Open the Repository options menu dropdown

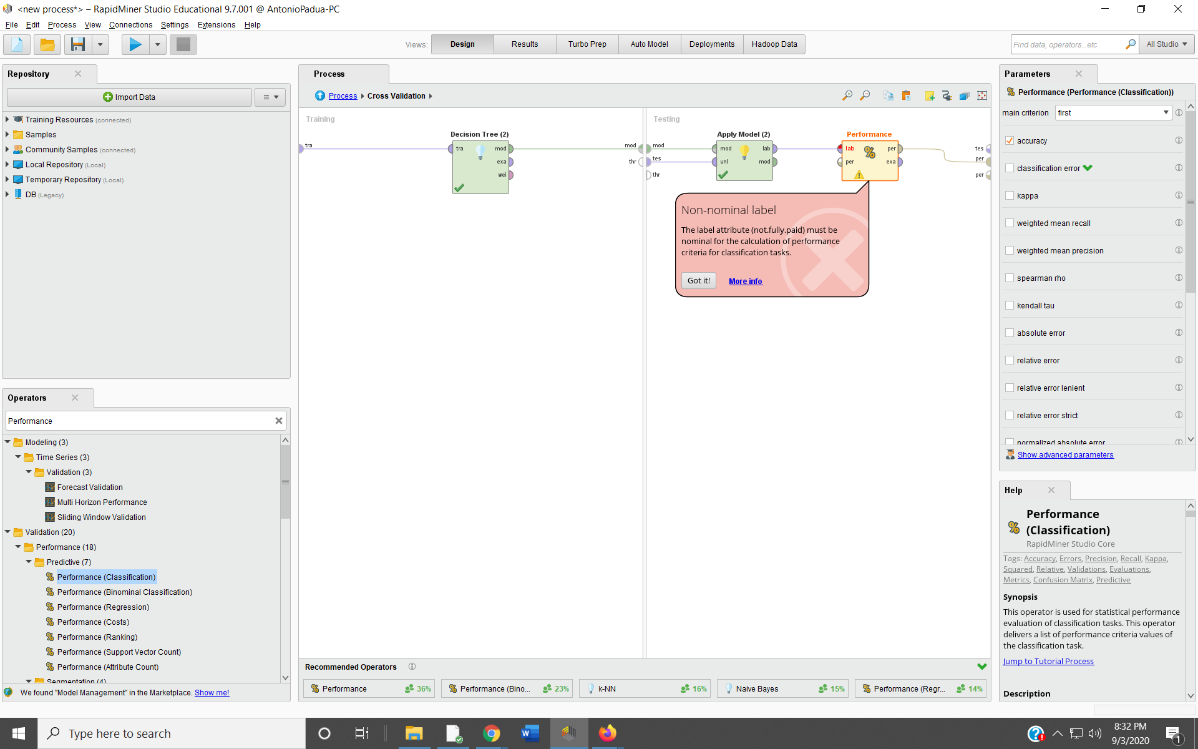pyautogui.click(x=270, y=97)
